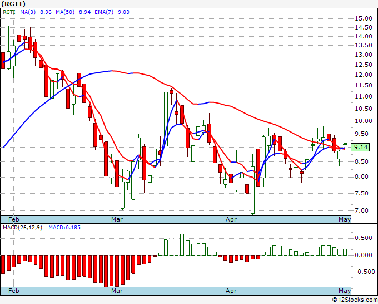Select Mar on the price chart timeline
The image size is (378, 304).
point(117,219)
